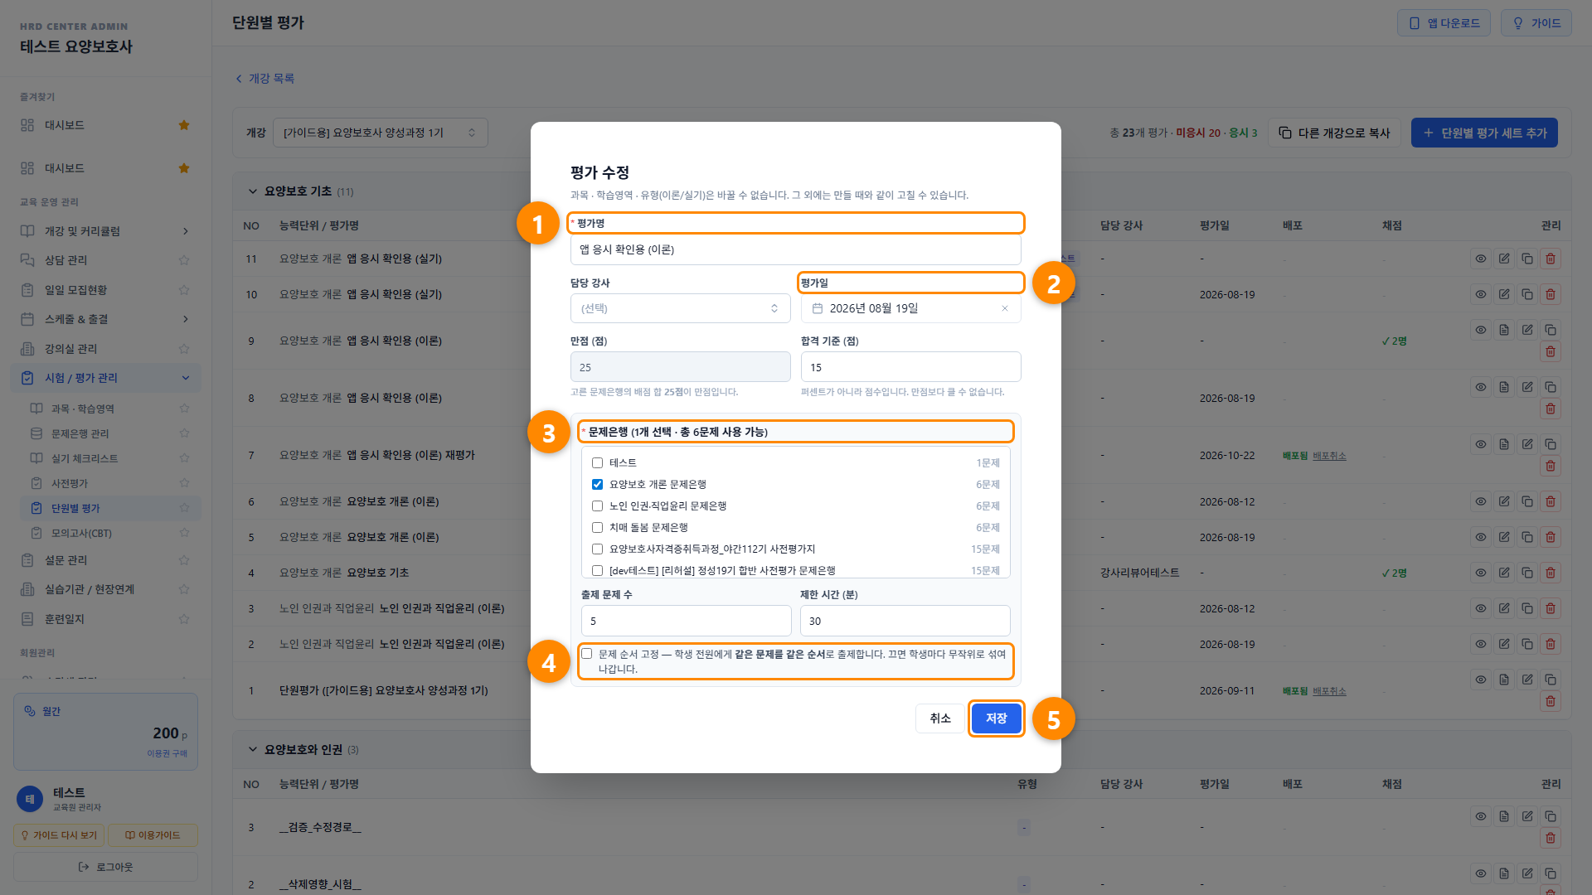Open 실기 체크리스트 in the sidebar
The height and width of the screenshot is (895, 1592).
click(85, 458)
